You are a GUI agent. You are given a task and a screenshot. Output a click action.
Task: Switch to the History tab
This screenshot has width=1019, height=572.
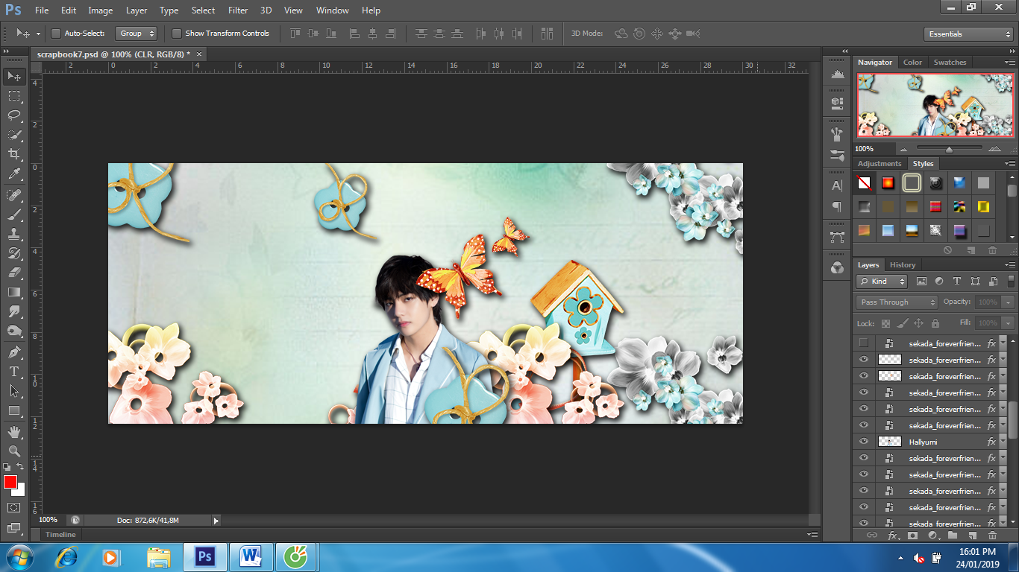(x=902, y=265)
